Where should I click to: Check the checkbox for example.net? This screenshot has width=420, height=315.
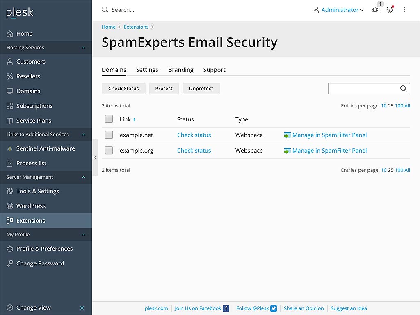tap(109, 135)
